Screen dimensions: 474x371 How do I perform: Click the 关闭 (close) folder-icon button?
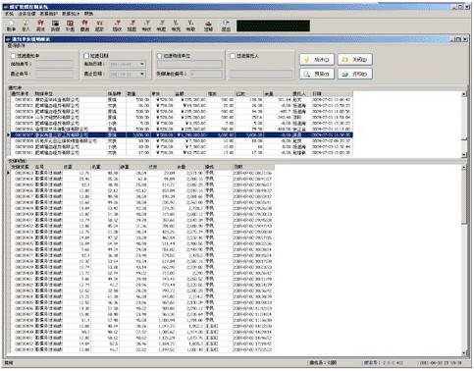pyautogui.click(x=354, y=60)
